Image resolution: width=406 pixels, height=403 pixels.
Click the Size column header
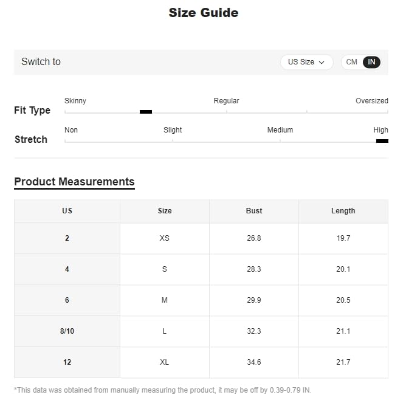pos(165,211)
